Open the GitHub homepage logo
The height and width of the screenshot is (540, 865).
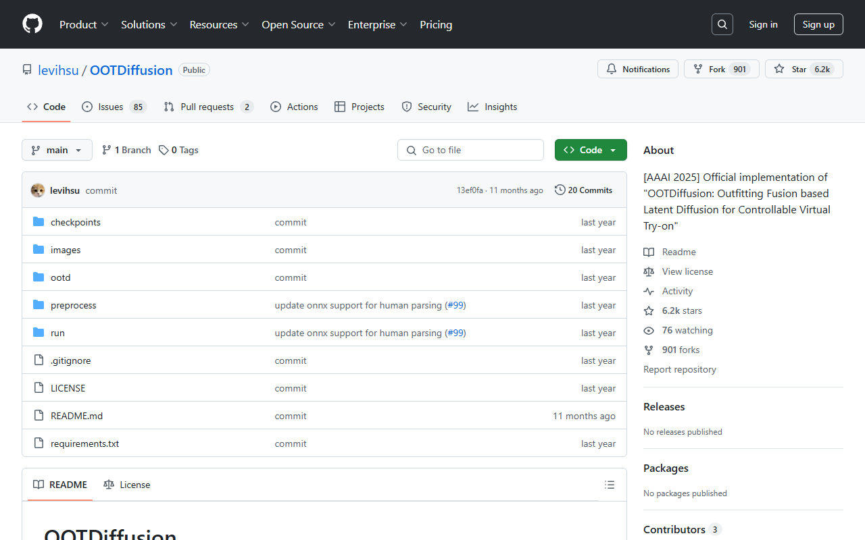(32, 24)
